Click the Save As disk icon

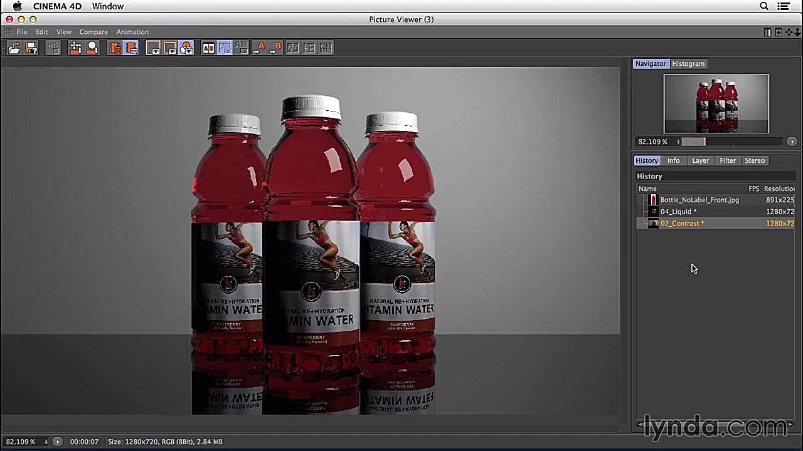point(31,48)
